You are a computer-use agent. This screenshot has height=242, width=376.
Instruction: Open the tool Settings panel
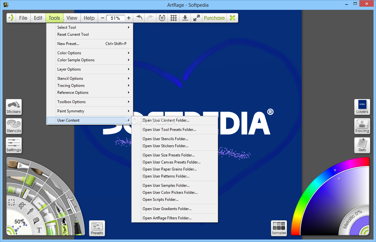pyautogui.click(x=14, y=145)
